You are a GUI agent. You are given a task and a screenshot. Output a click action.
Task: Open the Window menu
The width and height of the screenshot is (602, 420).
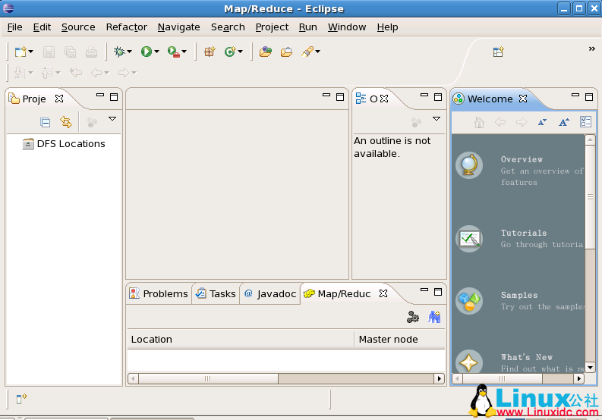[x=347, y=27]
